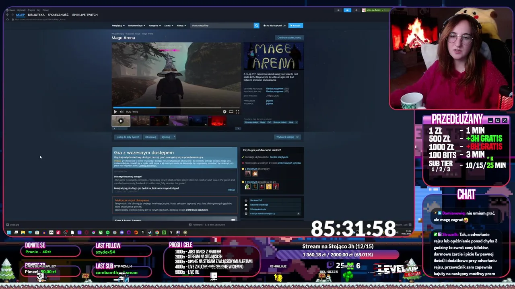
Task: Open dropdown arrow next to Ignoruj
Action: point(174,137)
